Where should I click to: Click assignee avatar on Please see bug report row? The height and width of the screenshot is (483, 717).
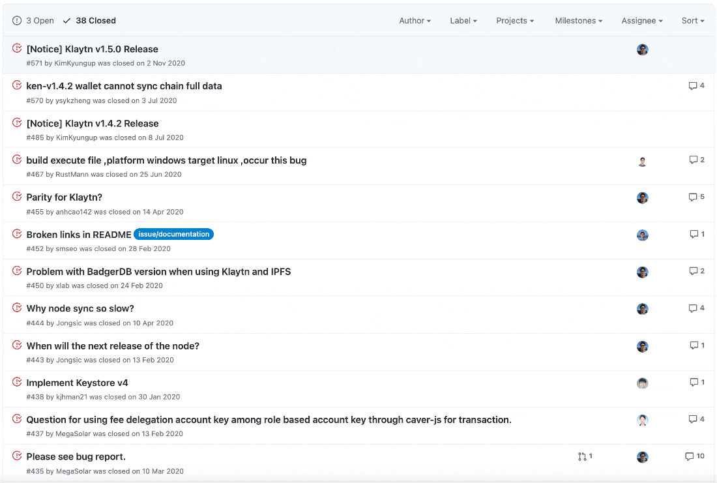pos(643,457)
